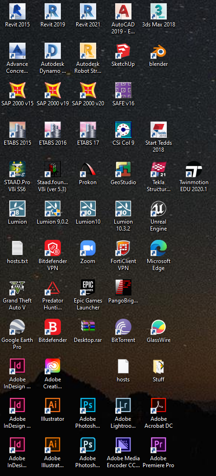This screenshot has width=216, height=476.
Task: Click the Twinmotion EDU 2020.1 shortcut
Action: 194,169
